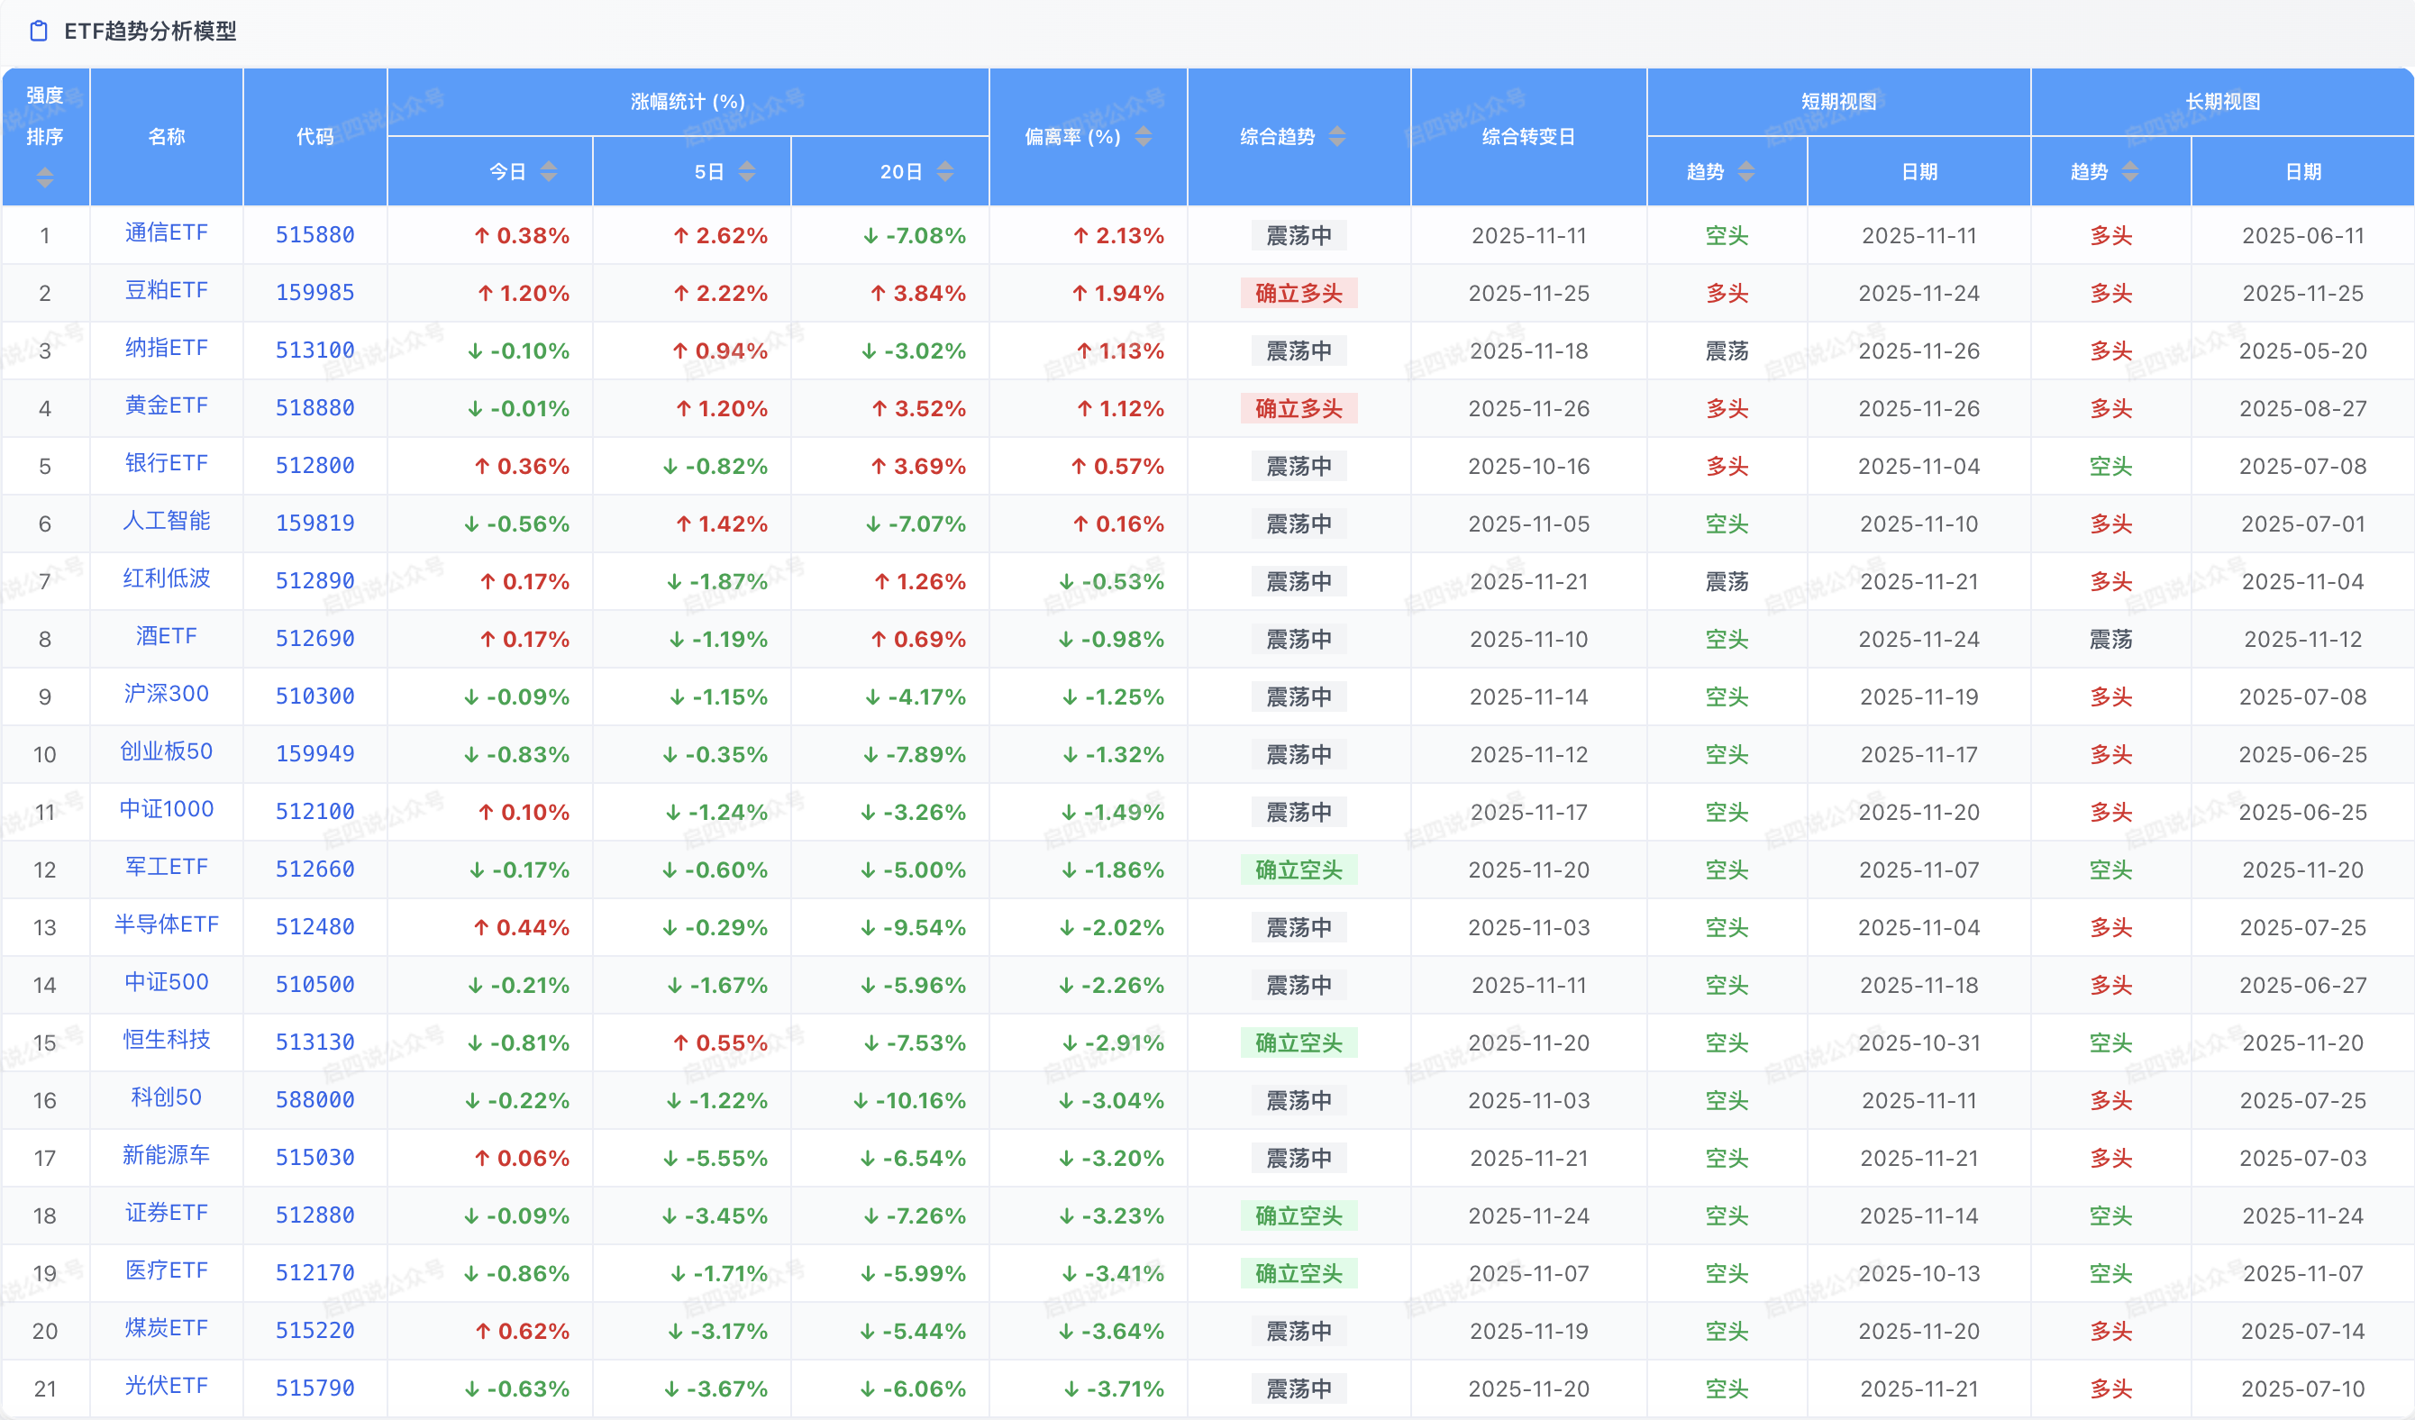Click the 半导体ETF name link
Screen dimensions: 2415x1420
166,924
